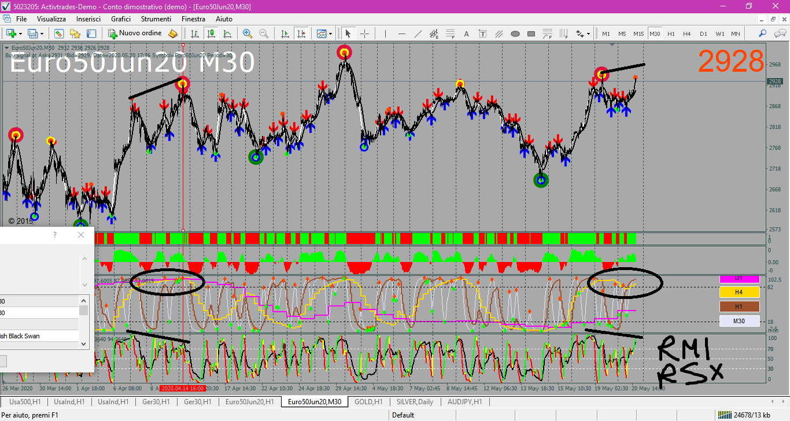Open the Visualizza menu

[51, 19]
